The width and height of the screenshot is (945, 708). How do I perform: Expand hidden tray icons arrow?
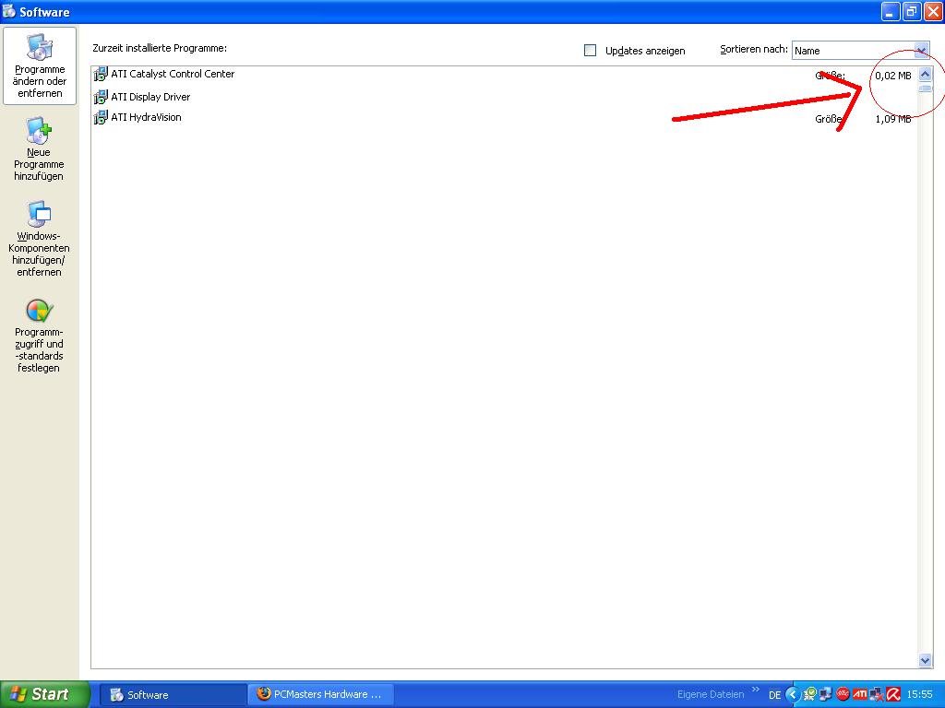(x=793, y=695)
